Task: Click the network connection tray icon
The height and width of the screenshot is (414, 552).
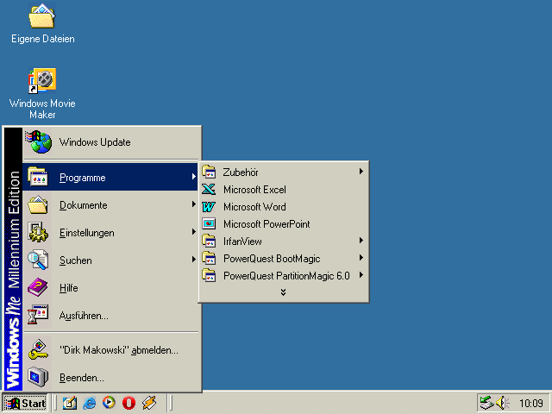Action: click(486, 403)
